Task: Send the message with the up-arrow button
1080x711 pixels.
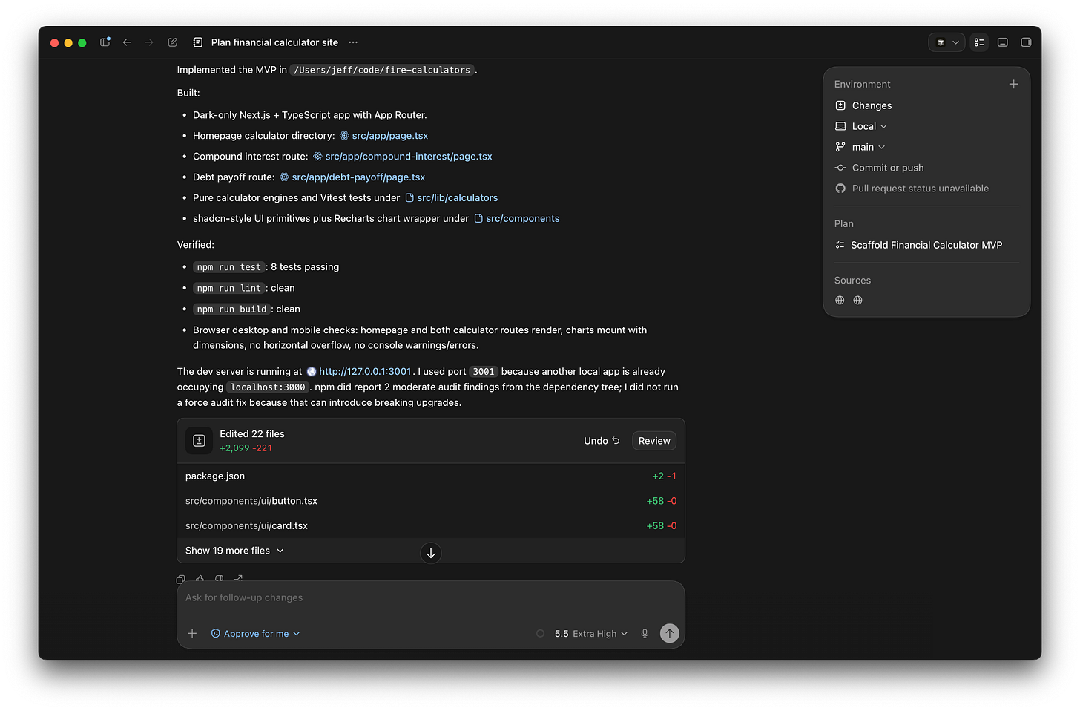Action: (670, 633)
